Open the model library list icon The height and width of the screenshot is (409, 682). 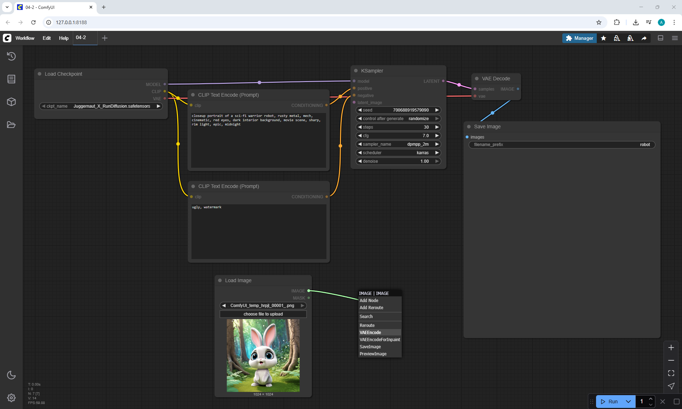coord(11,79)
